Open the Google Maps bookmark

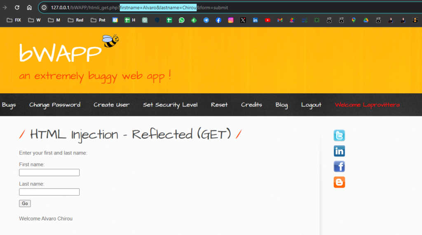[354, 20]
